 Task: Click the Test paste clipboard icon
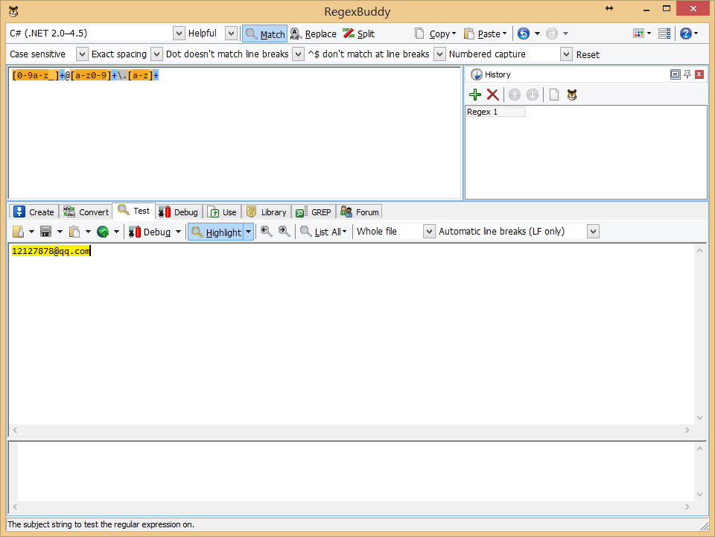74,232
